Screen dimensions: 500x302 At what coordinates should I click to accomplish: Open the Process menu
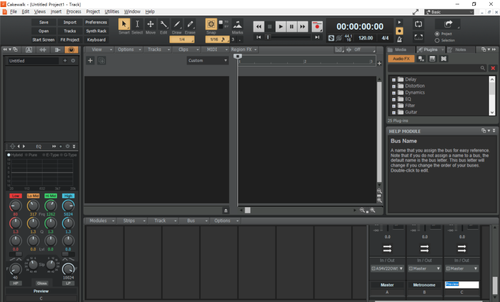[x=74, y=12]
